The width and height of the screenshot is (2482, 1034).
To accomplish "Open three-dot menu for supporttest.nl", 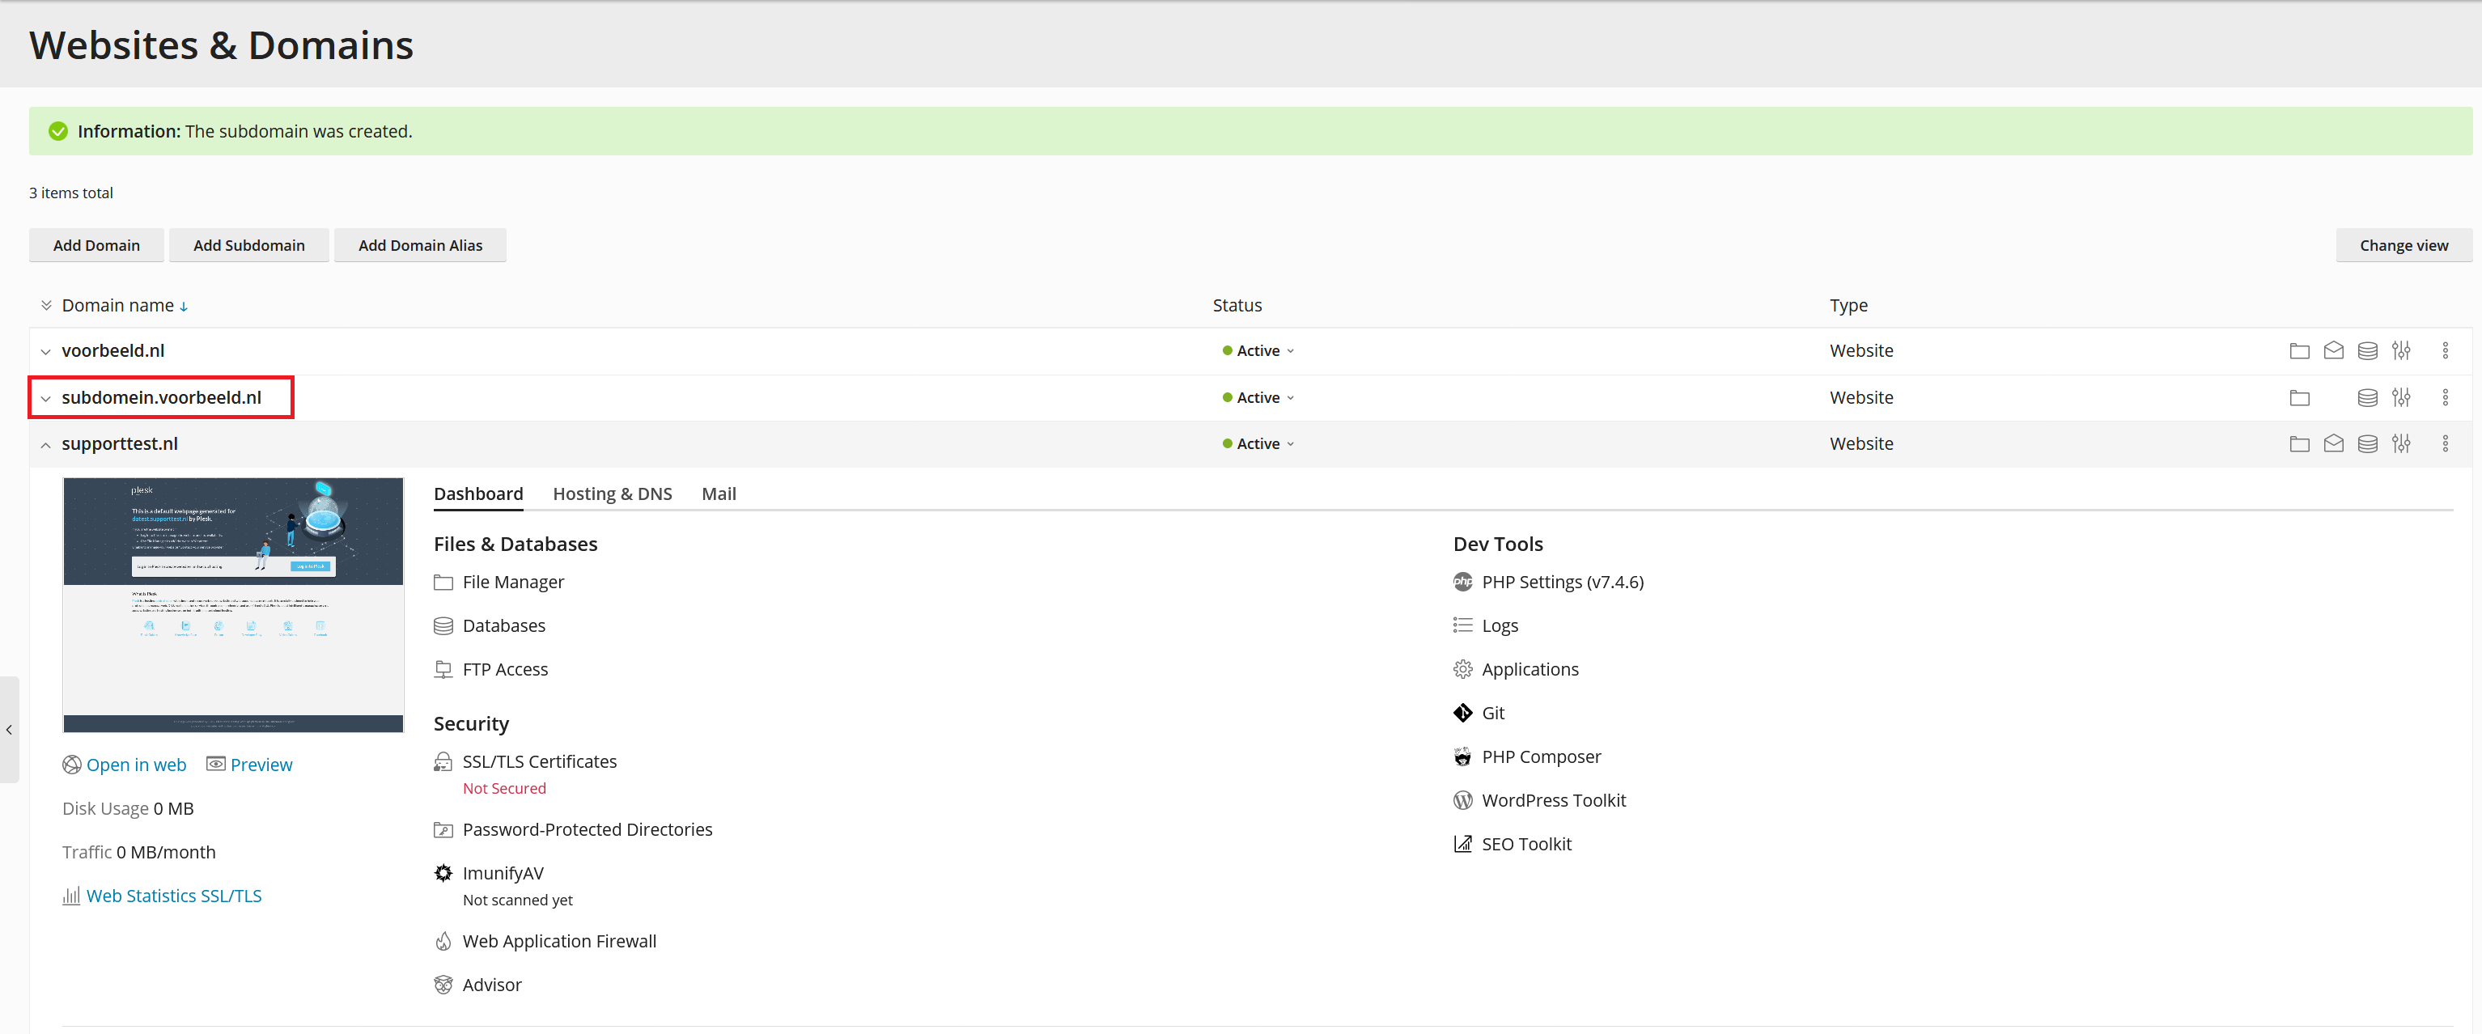I will click(2445, 443).
